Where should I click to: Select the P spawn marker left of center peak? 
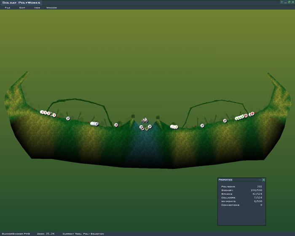point(116,125)
